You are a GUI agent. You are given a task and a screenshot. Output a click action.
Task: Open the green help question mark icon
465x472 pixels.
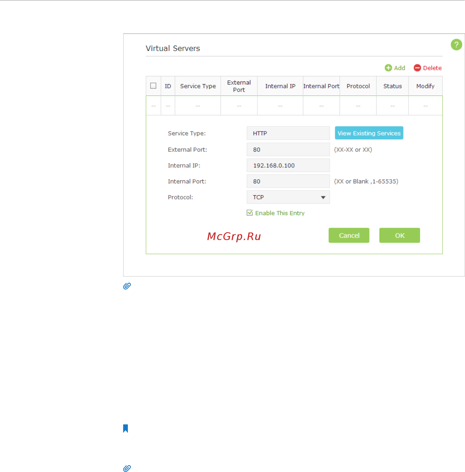pyautogui.click(x=456, y=45)
